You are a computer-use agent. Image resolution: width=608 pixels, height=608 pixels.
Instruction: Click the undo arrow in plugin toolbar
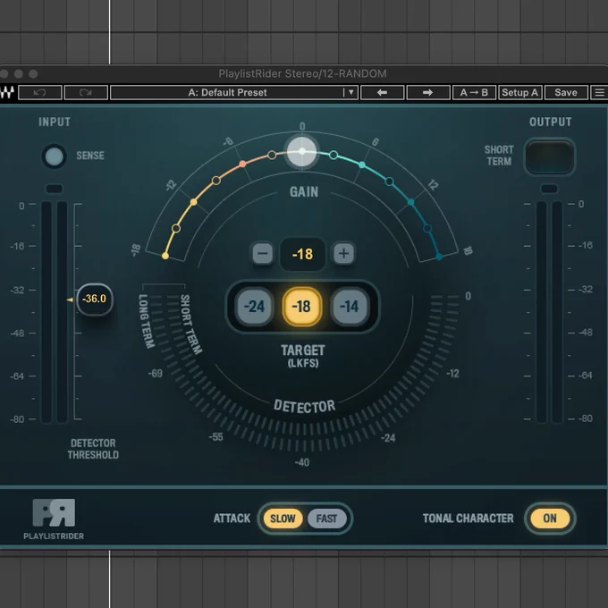(x=40, y=92)
